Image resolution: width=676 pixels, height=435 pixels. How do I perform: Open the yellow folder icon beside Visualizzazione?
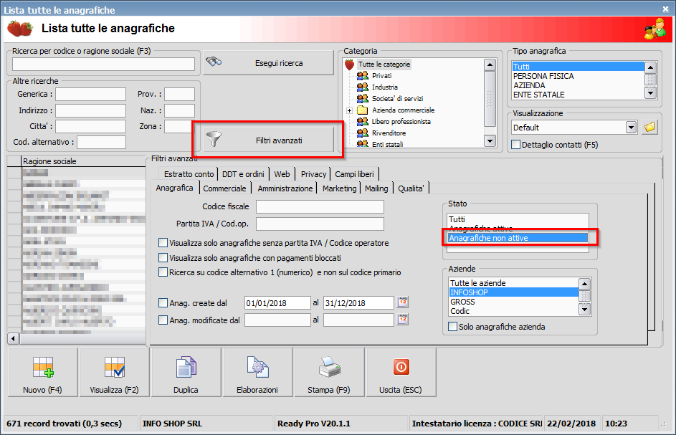click(x=649, y=127)
